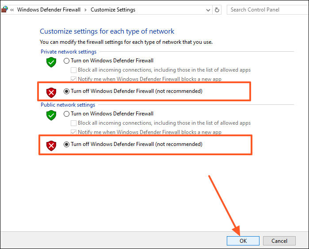Image resolution: width=309 pixels, height=249 pixels.
Task: Refresh the Customize Settings page
Action: click(x=217, y=10)
